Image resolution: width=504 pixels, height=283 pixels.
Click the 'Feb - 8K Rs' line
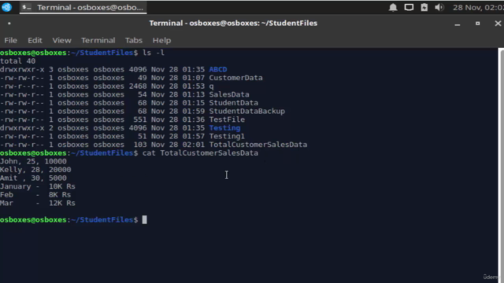[35, 194]
